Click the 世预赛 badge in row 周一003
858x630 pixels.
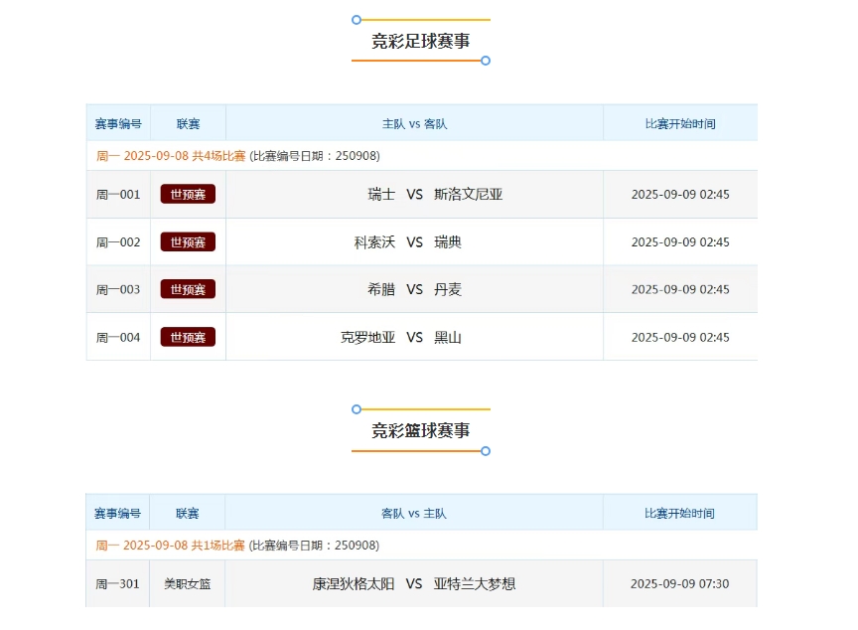pos(188,290)
